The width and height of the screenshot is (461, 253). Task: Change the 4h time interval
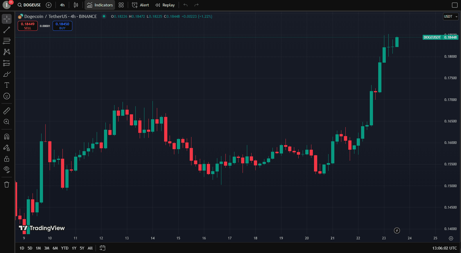pos(62,5)
